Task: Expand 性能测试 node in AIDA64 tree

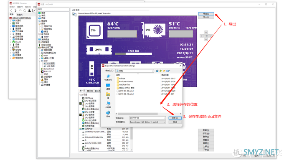Action: [11, 58]
